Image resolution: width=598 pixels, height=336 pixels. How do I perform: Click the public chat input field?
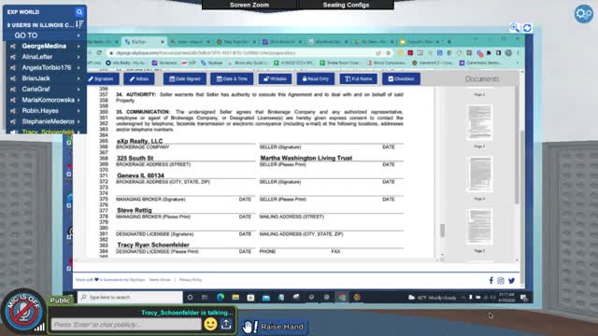tap(126, 325)
